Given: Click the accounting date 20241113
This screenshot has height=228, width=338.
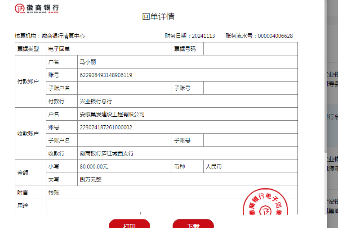Looking at the screenshot, I should click(203, 36).
